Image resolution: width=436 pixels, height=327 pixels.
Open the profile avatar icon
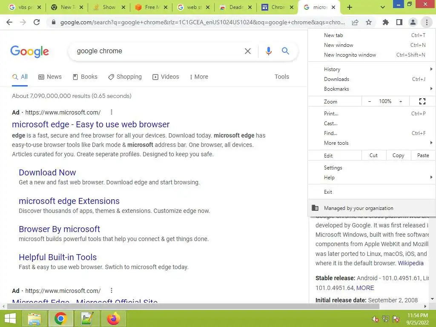[413, 22]
